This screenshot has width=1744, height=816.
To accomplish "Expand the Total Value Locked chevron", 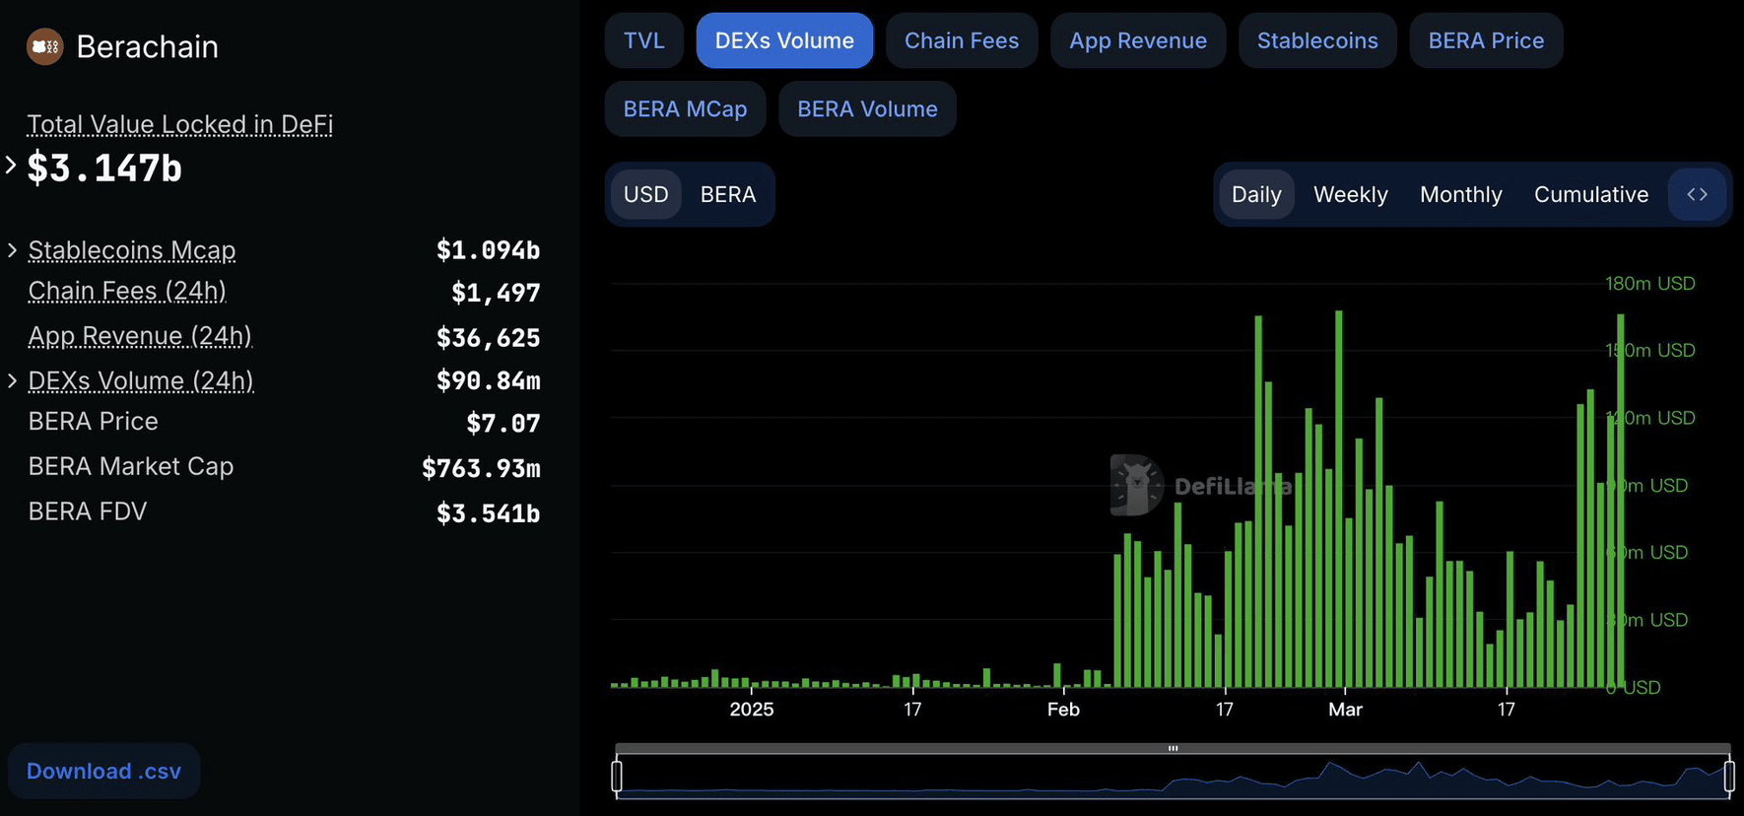I will point(11,166).
